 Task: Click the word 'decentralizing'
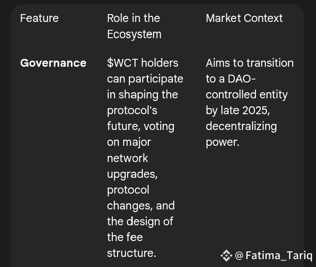tap(241, 126)
